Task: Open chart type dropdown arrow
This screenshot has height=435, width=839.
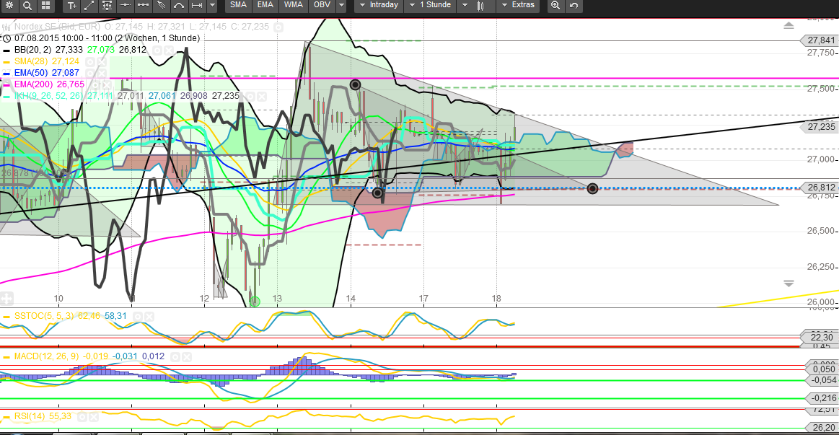Action: [x=465, y=5]
